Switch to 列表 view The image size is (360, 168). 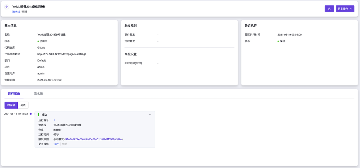[23, 105]
